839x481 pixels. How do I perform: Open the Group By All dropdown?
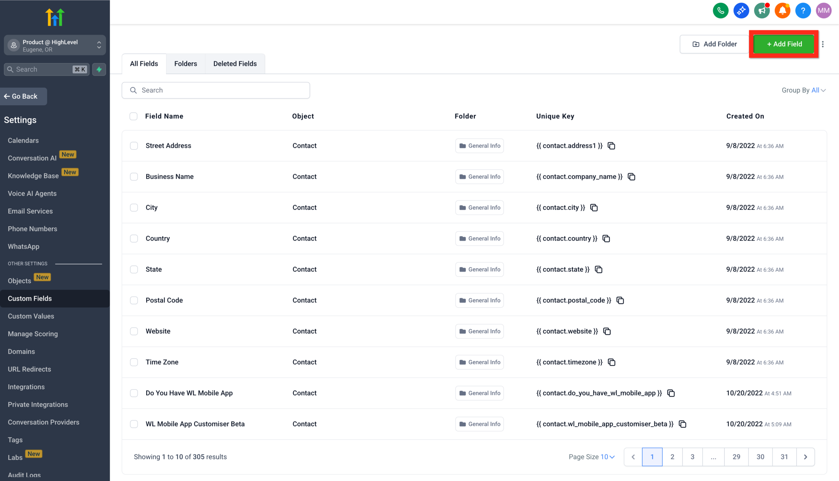pyautogui.click(x=816, y=90)
